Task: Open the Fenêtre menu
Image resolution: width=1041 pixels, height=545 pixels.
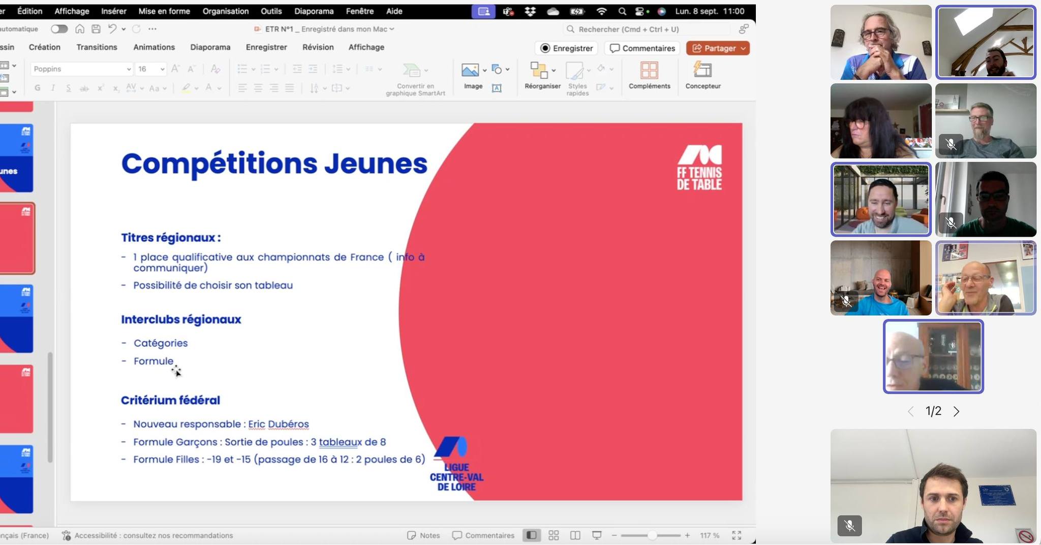Action: tap(359, 11)
